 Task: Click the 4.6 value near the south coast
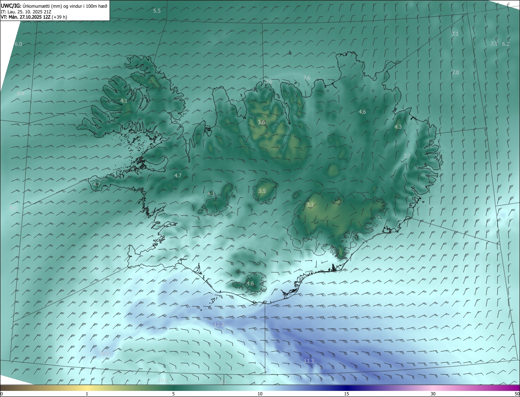[x=250, y=283]
